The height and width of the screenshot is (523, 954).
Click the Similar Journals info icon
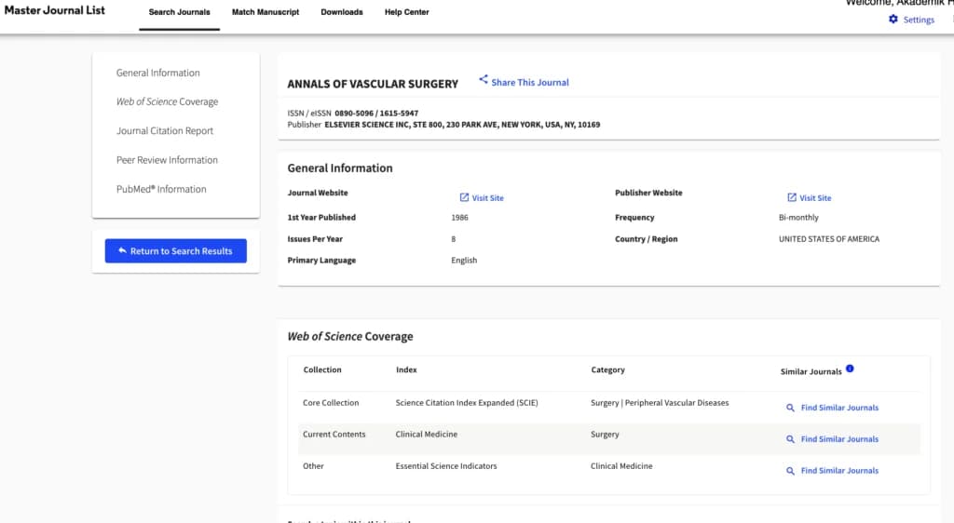click(x=850, y=369)
